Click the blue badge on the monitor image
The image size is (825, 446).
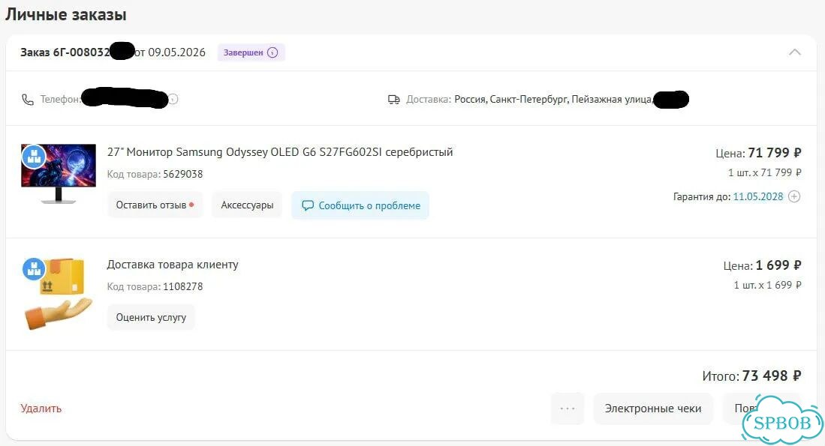click(x=34, y=157)
